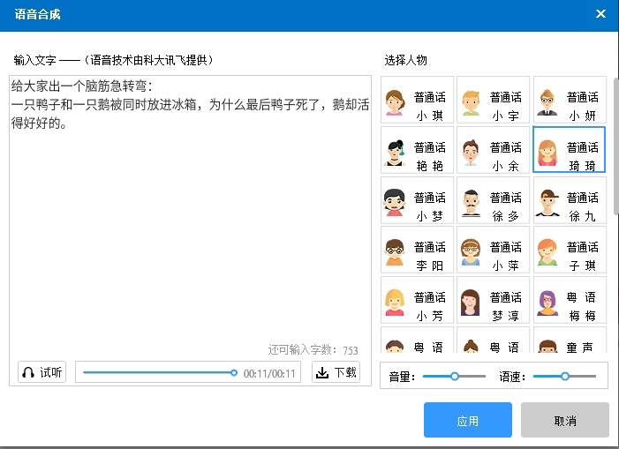The image size is (619, 449).
Task: Click the 取消 cancel button
Action: [x=565, y=420]
